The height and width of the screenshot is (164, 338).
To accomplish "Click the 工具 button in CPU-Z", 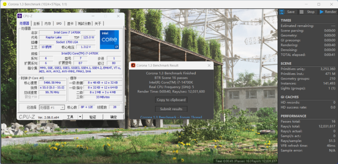I will [x=70, y=117].
